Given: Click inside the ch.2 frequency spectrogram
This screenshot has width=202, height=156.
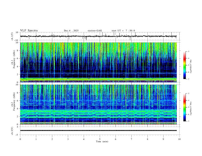Looking at the screenshot, I should pos(98,105).
